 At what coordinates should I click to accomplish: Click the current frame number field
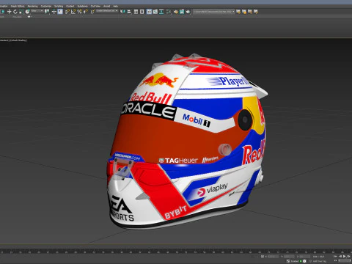[x=344, y=261]
